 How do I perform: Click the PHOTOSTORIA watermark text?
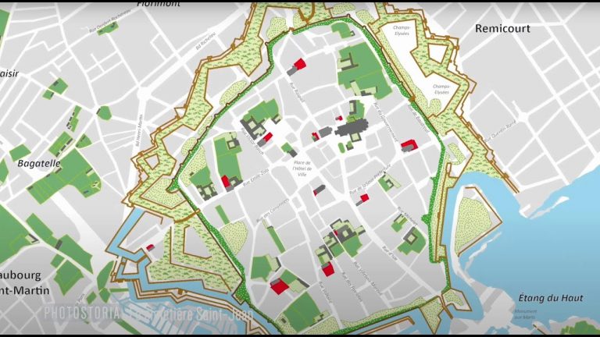[x=82, y=313]
